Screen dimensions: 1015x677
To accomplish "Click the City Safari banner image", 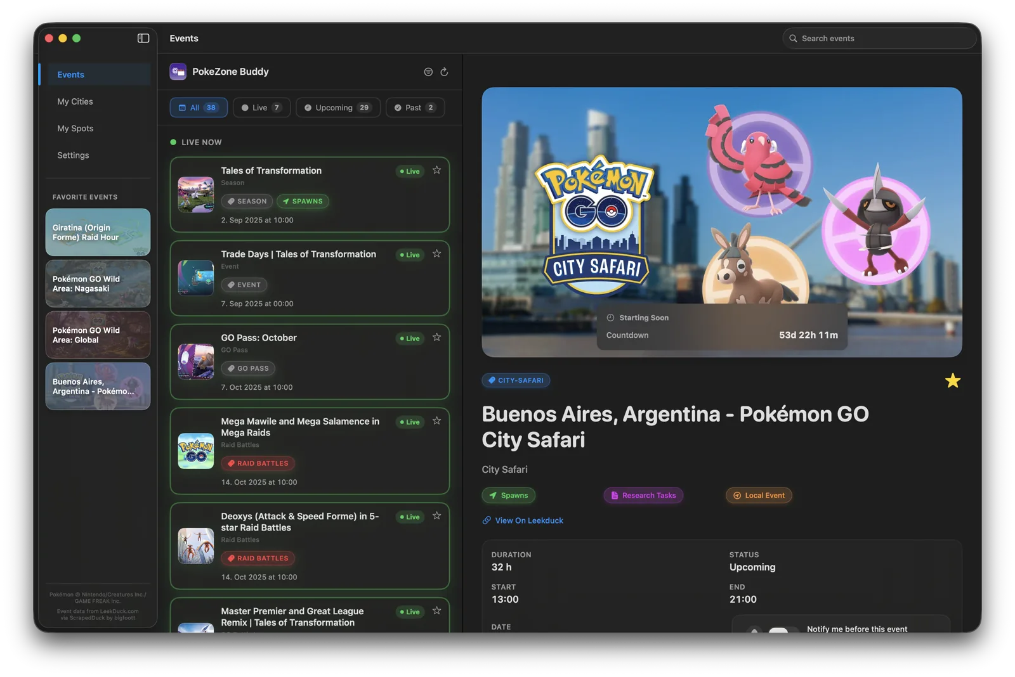I will pyautogui.click(x=721, y=222).
